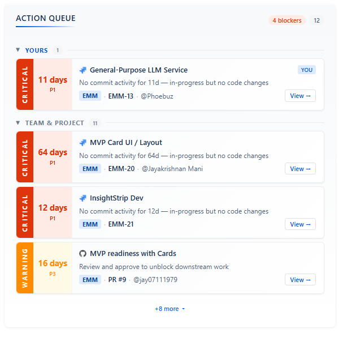This screenshot has height=337, width=343.
Task: Click "No commit activity for 12d" description
Action: tap(173, 211)
